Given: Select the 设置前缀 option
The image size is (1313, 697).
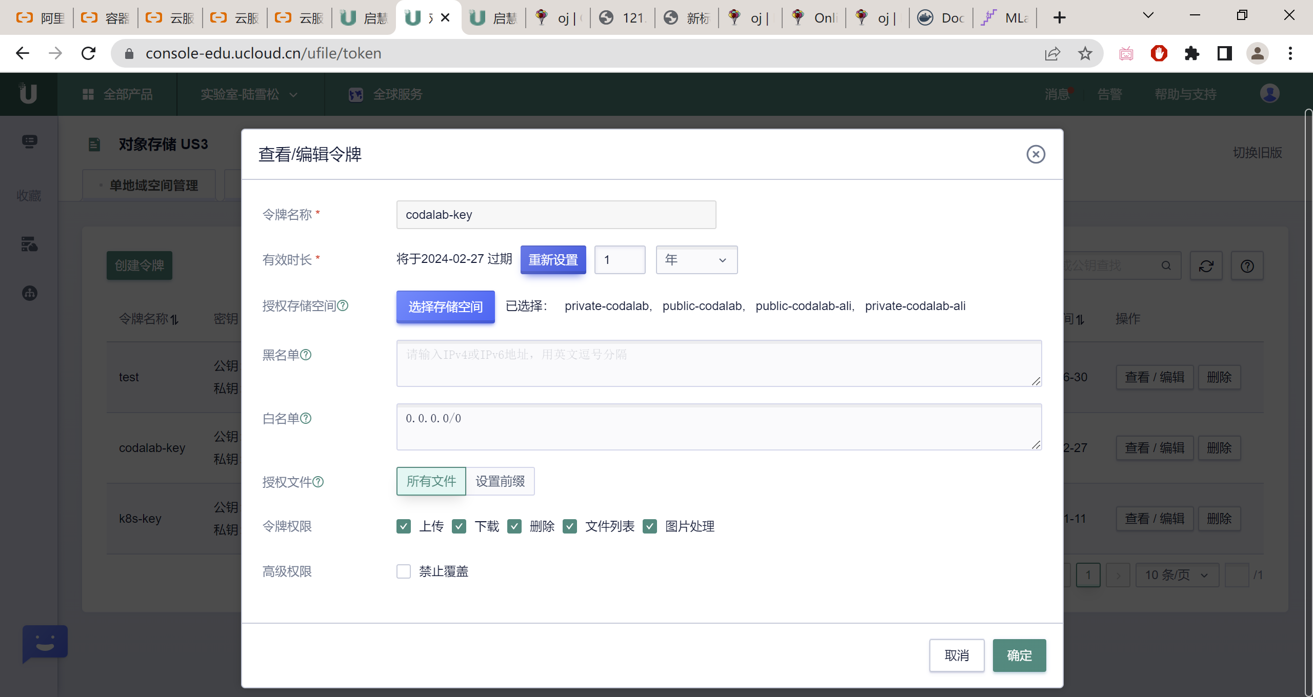Looking at the screenshot, I should click(x=500, y=481).
